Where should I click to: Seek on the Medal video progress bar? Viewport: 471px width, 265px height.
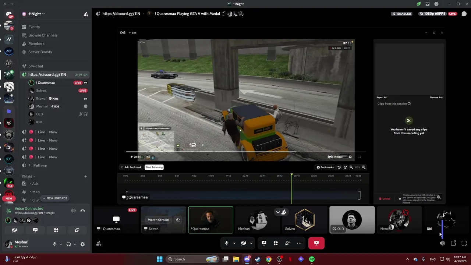(246, 152)
